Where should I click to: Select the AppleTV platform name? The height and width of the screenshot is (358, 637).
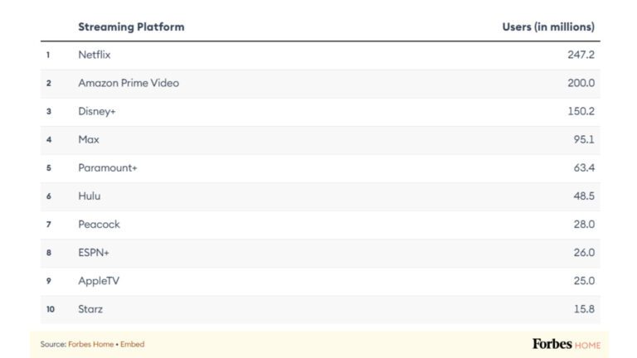99,281
